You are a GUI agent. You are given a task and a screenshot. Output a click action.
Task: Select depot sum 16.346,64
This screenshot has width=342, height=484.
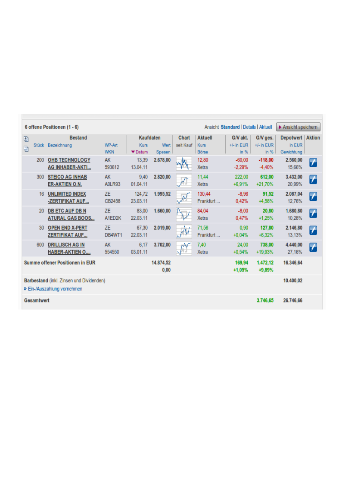pos(292,262)
